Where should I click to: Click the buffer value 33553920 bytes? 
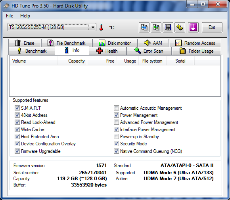[89, 185]
